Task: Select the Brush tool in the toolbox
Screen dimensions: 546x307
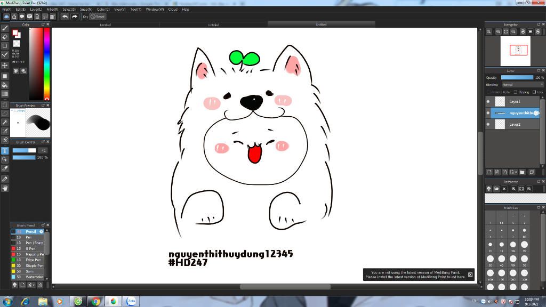Action: click(x=5, y=28)
